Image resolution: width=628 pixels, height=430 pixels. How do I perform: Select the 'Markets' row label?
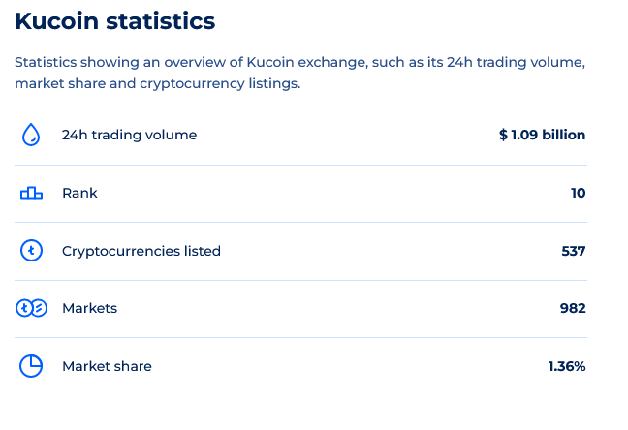[90, 308]
